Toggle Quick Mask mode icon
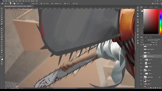Screen dimensions: 162x91 tap(2, 62)
